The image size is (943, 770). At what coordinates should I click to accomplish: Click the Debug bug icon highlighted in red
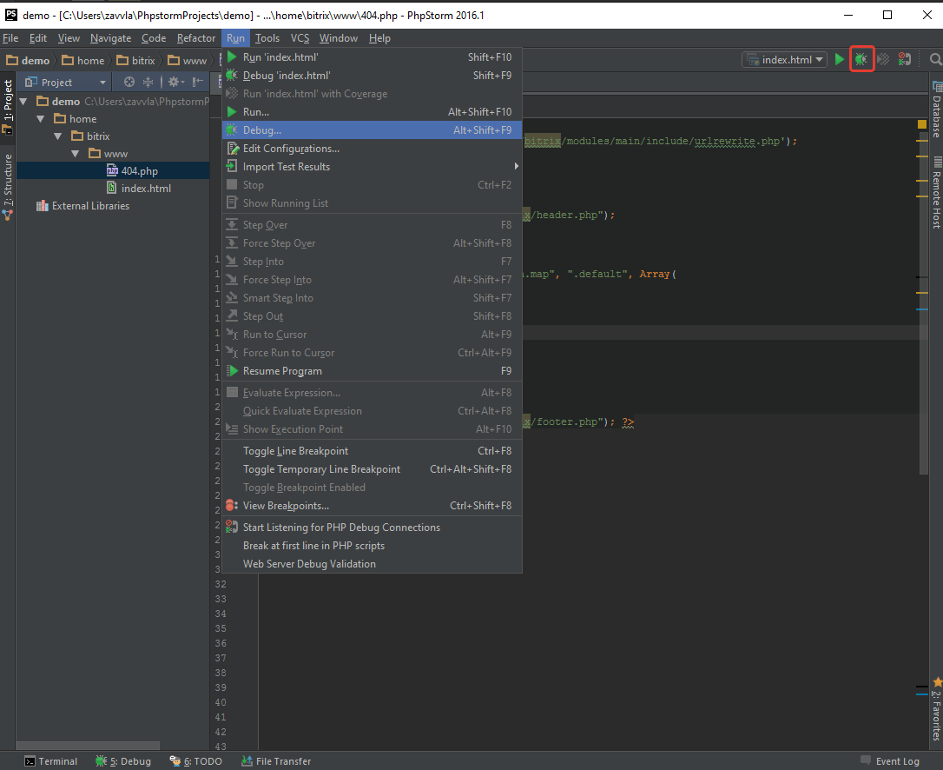(x=861, y=59)
